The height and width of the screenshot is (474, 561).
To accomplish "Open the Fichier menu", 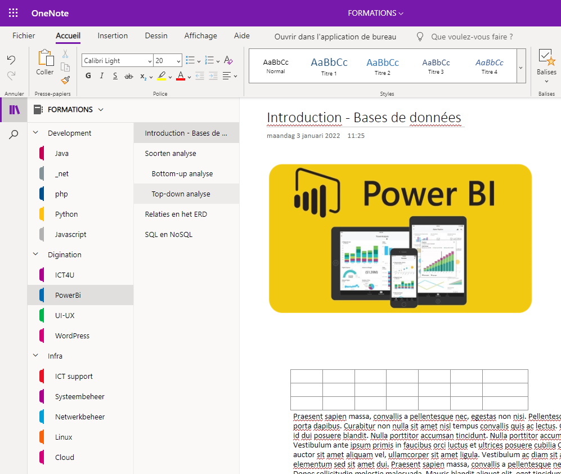I will (24, 36).
